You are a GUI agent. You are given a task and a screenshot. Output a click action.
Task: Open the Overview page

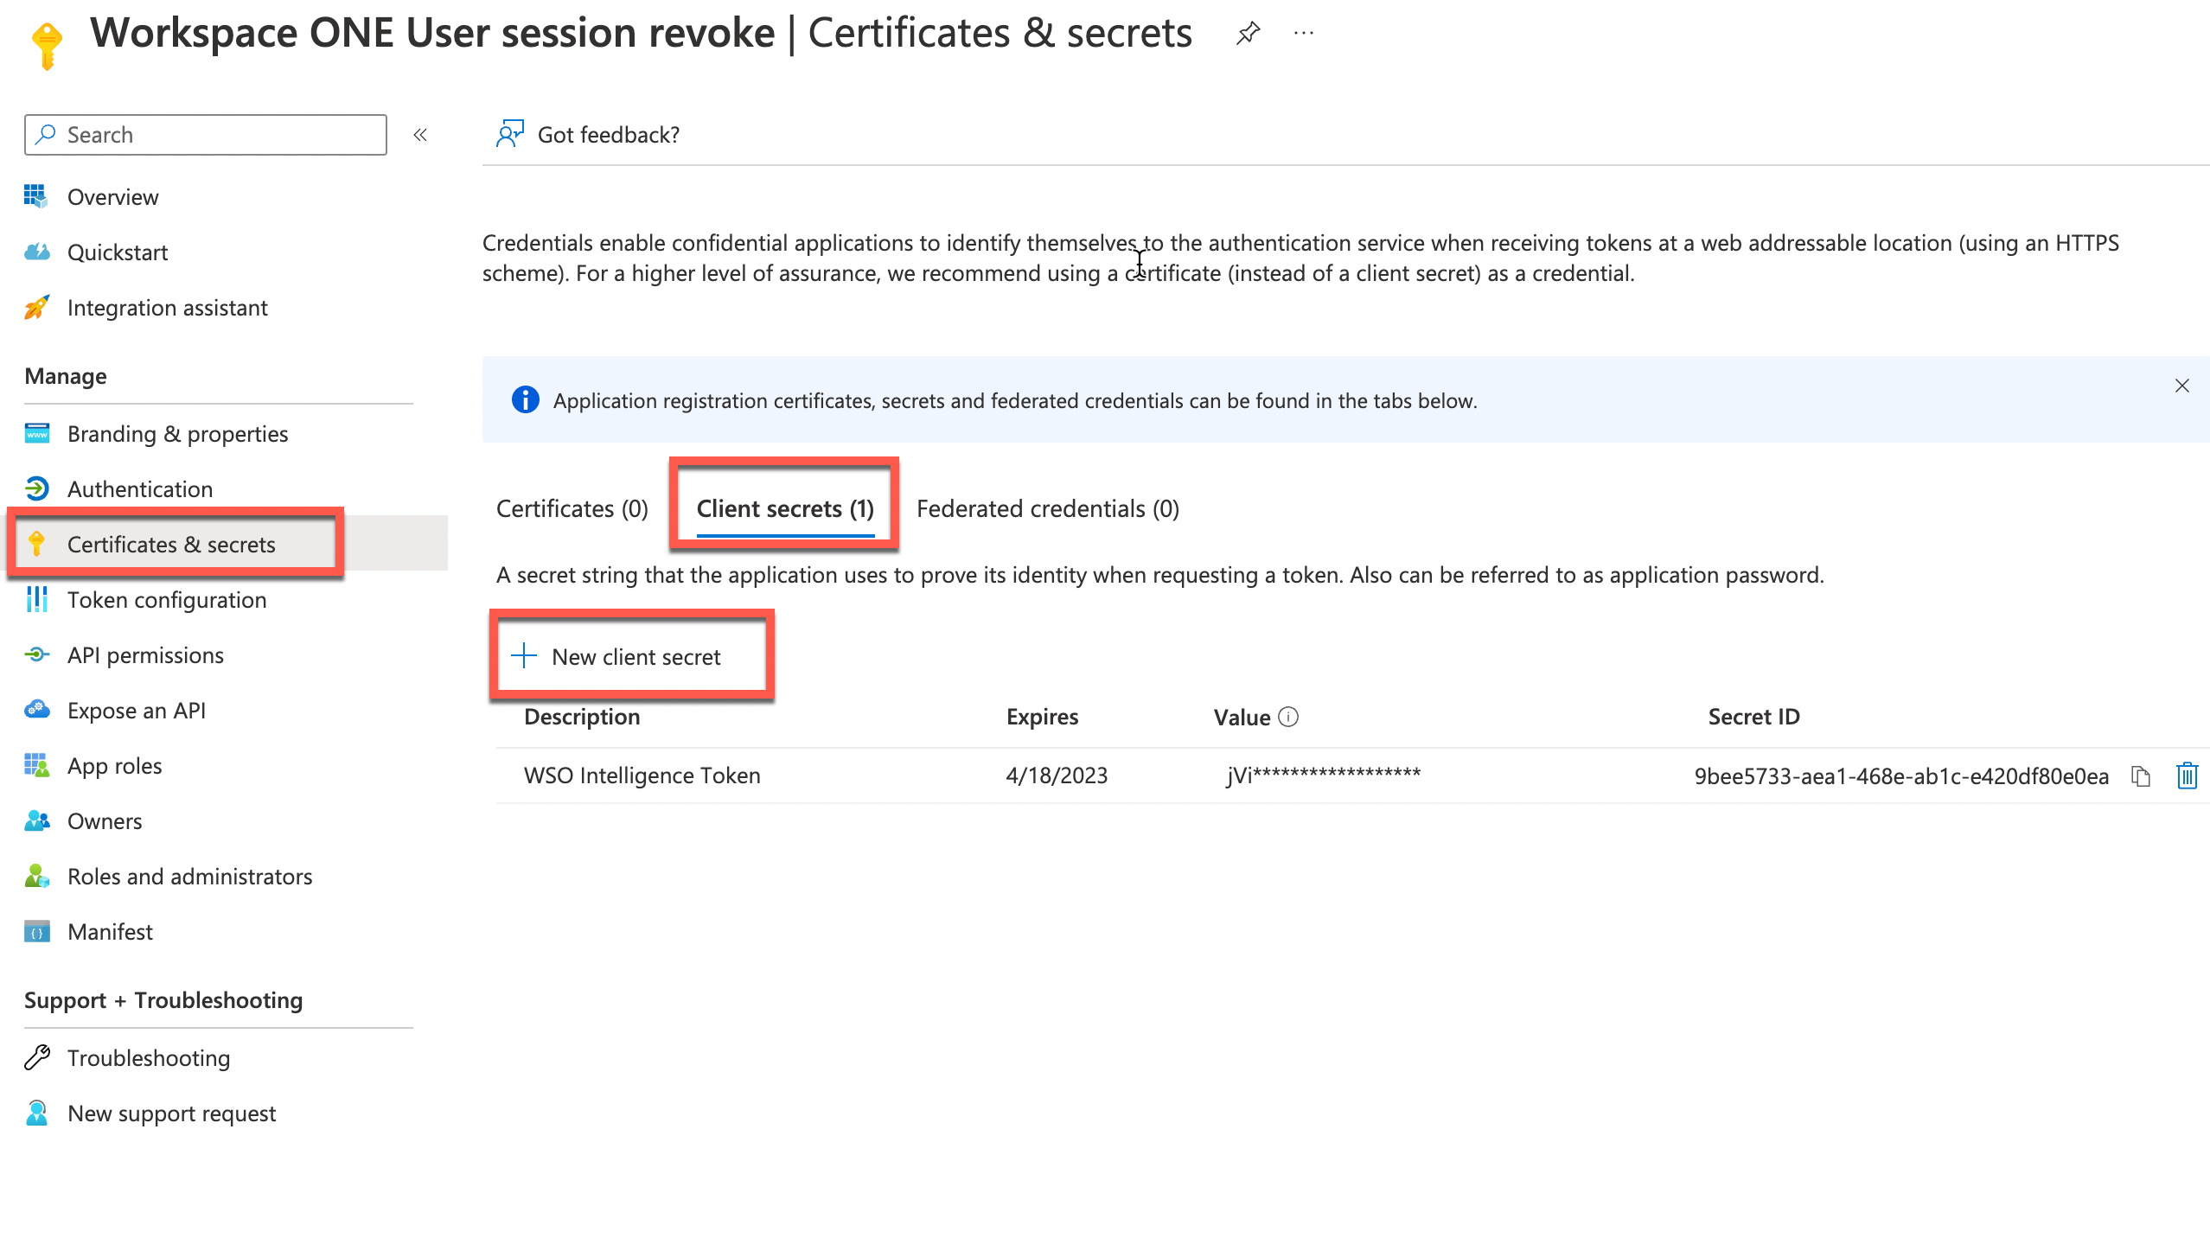point(112,197)
